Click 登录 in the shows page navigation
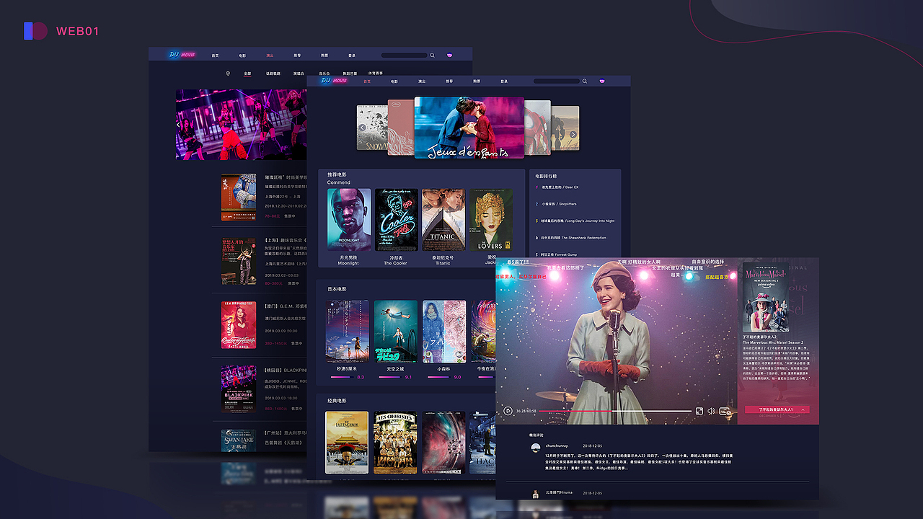Viewport: 923px width, 519px height. 352,56
